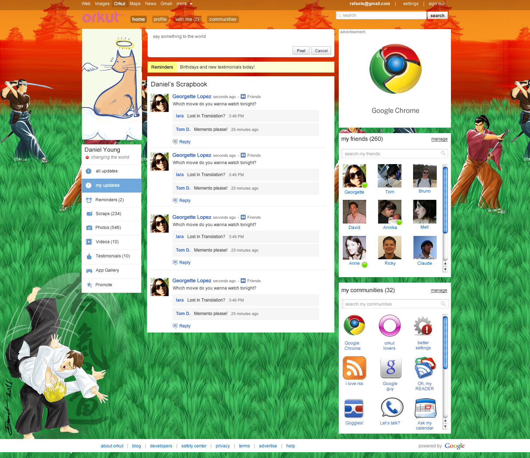Click the Reminders alarm clock icon

pos(89,200)
